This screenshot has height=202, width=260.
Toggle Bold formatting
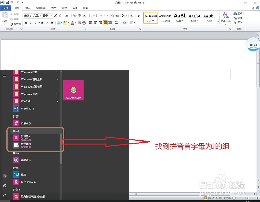click(x=26, y=23)
